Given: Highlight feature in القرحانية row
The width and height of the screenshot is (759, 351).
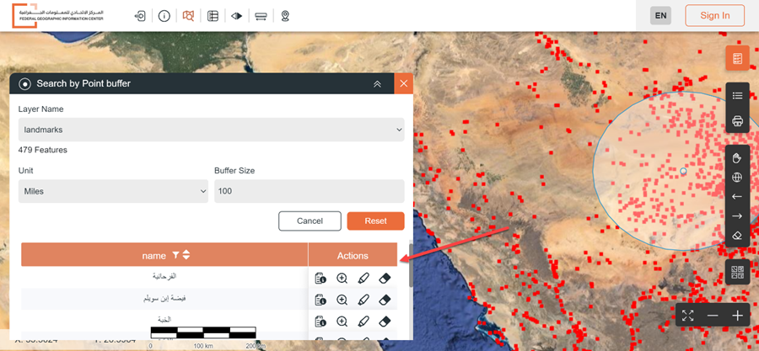Looking at the screenshot, I should click(x=363, y=278).
